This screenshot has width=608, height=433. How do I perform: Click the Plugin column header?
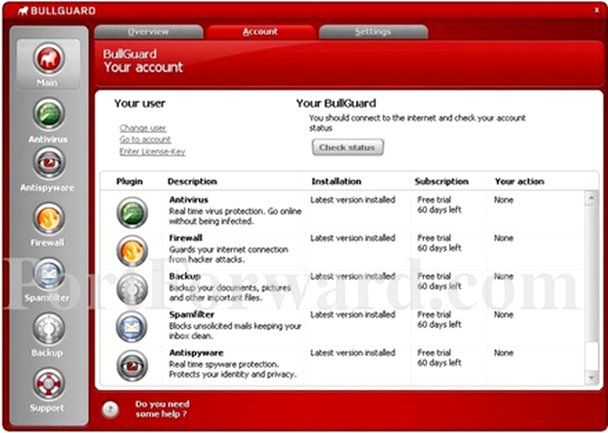click(130, 182)
